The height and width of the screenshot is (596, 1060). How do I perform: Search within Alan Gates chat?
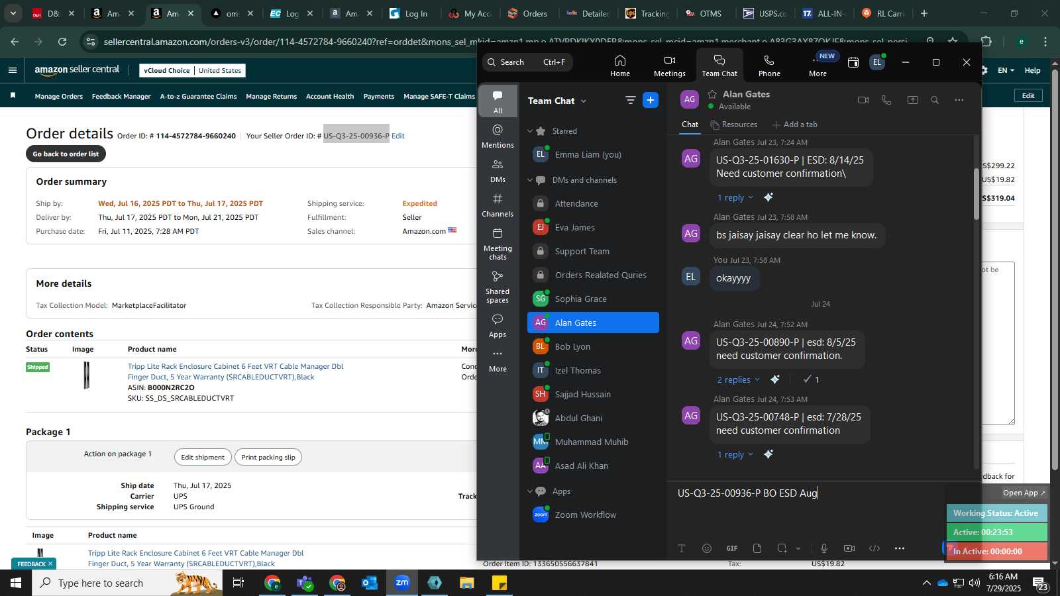coord(935,100)
